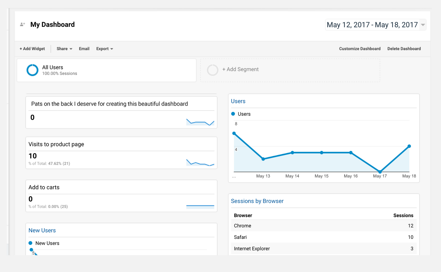Click the Pats on the back widget title
The width and height of the screenshot is (441, 272).
click(x=110, y=104)
